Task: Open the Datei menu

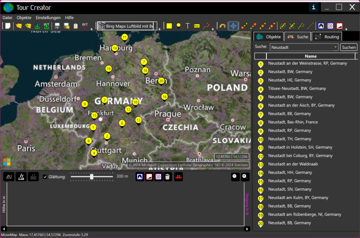Action: click(7, 18)
